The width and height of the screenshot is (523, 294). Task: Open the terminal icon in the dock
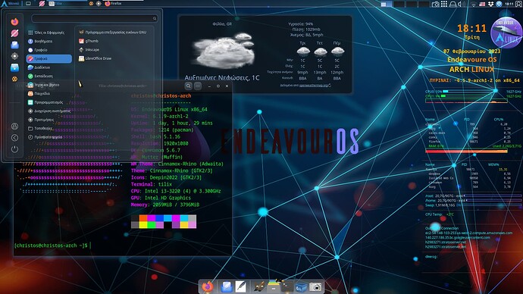pos(287,286)
